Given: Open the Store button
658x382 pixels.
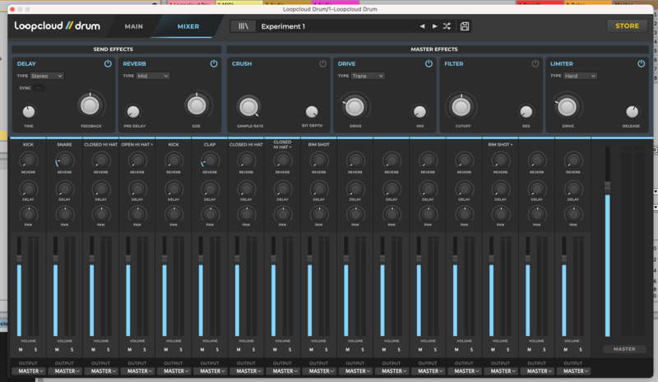Looking at the screenshot, I should click(x=627, y=26).
